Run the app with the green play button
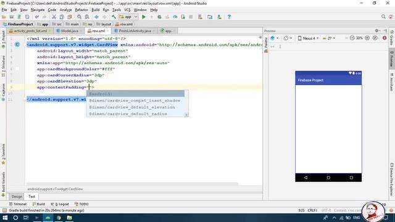The image size is (395, 222). [144, 17]
